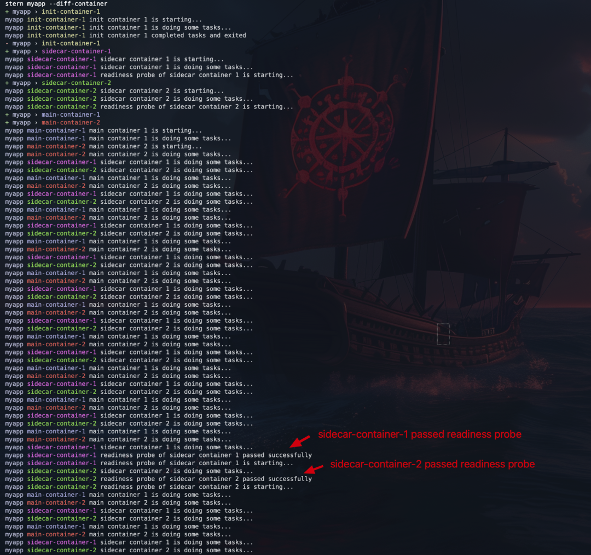Click the stern myapp --diff-container command line
The height and width of the screenshot is (555, 591).
click(x=56, y=4)
